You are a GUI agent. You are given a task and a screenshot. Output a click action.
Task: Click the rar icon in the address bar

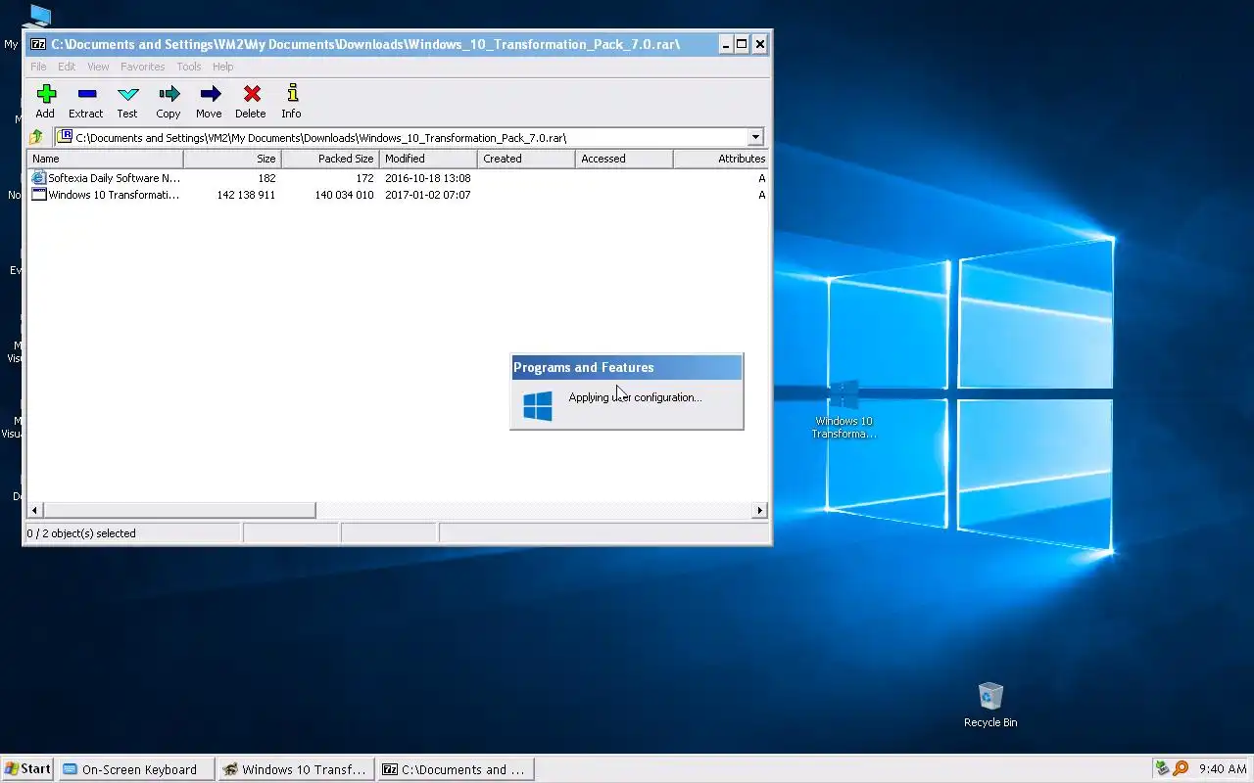[x=66, y=137]
